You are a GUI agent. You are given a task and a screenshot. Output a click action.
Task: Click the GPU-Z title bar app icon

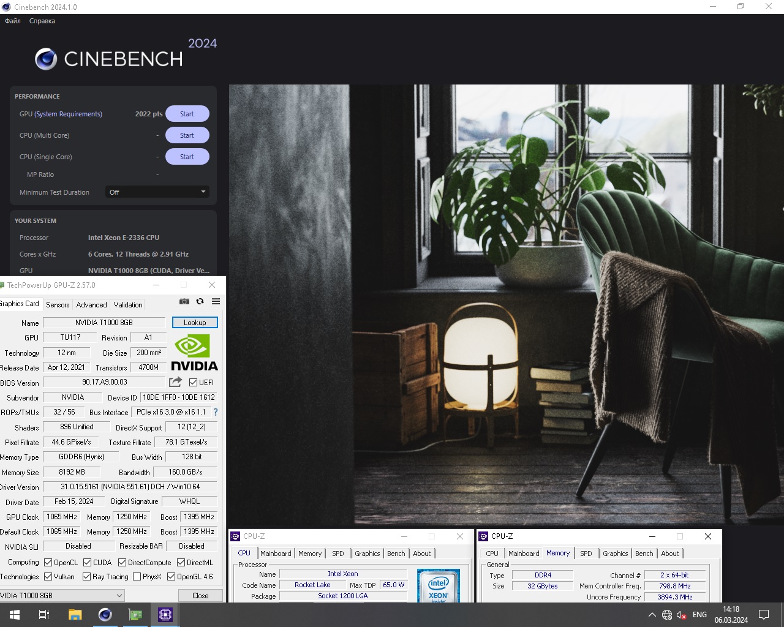[2, 285]
